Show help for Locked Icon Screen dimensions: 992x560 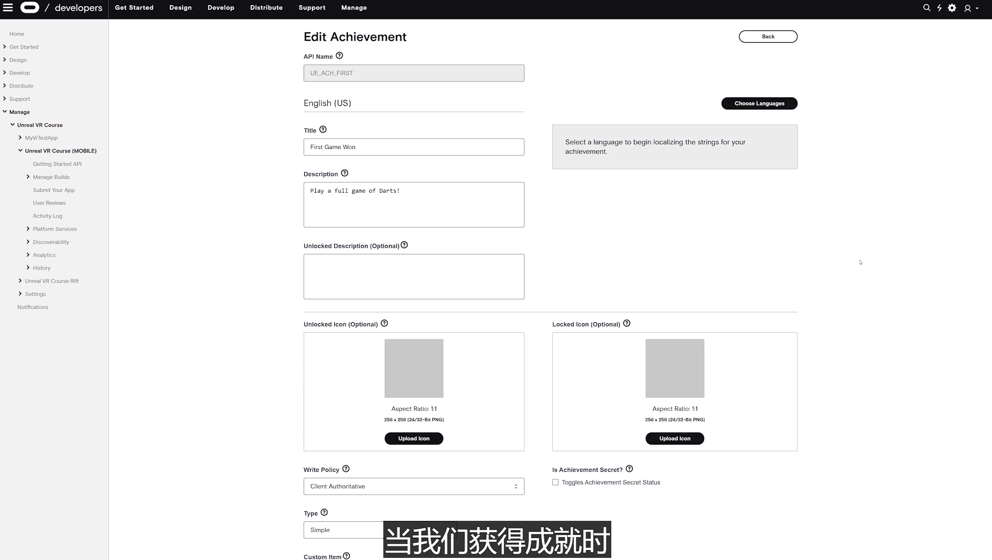[x=627, y=323]
